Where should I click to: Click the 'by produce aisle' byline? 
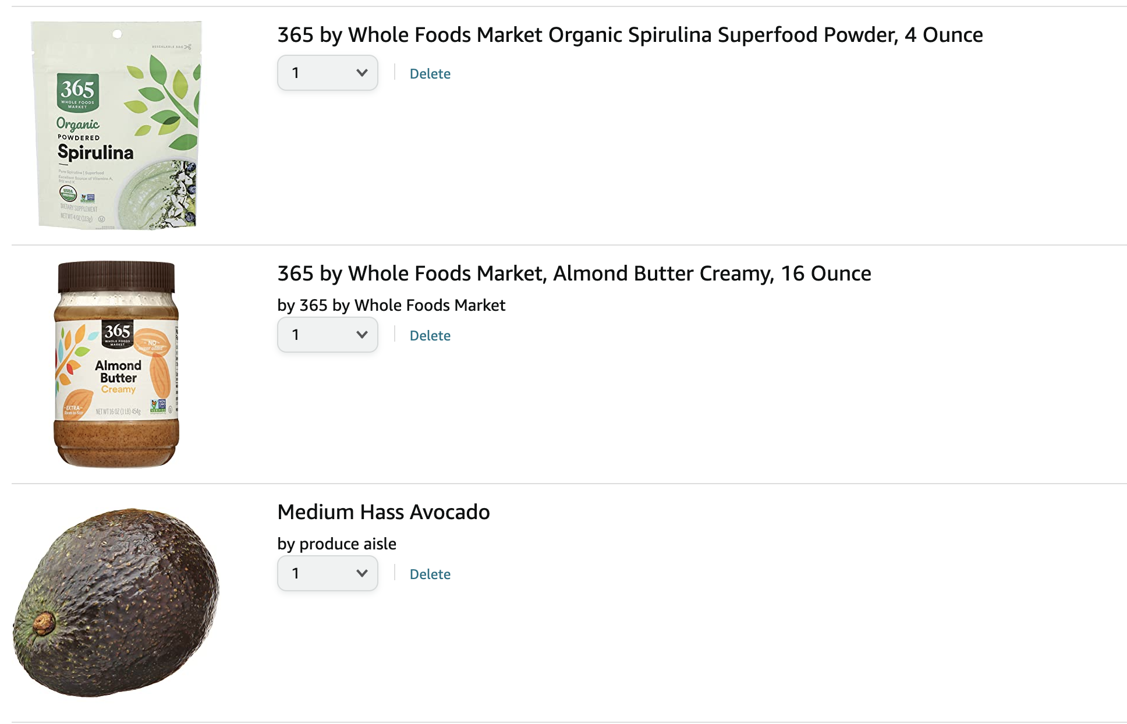(336, 544)
